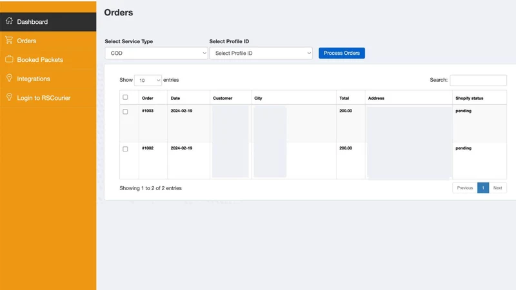The height and width of the screenshot is (290, 516).
Task: Click the 200.00 total for order #1003
Action: [x=346, y=111]
